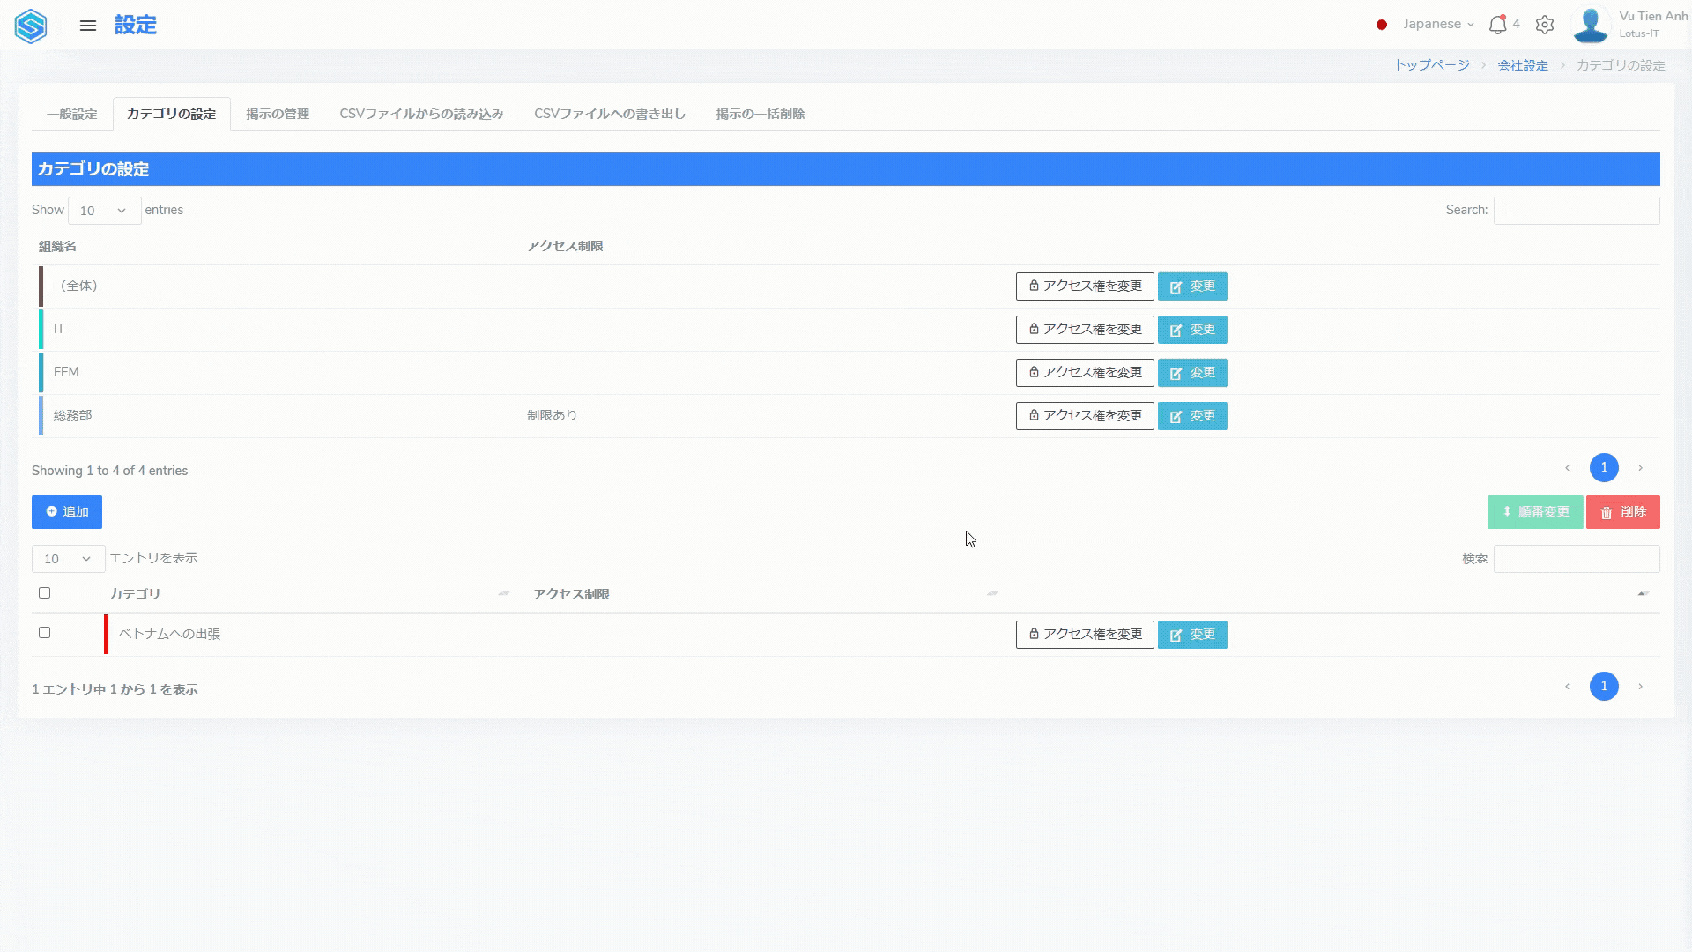Click the red color bar of ベトナムへの出張

click(x=106, y=635)
